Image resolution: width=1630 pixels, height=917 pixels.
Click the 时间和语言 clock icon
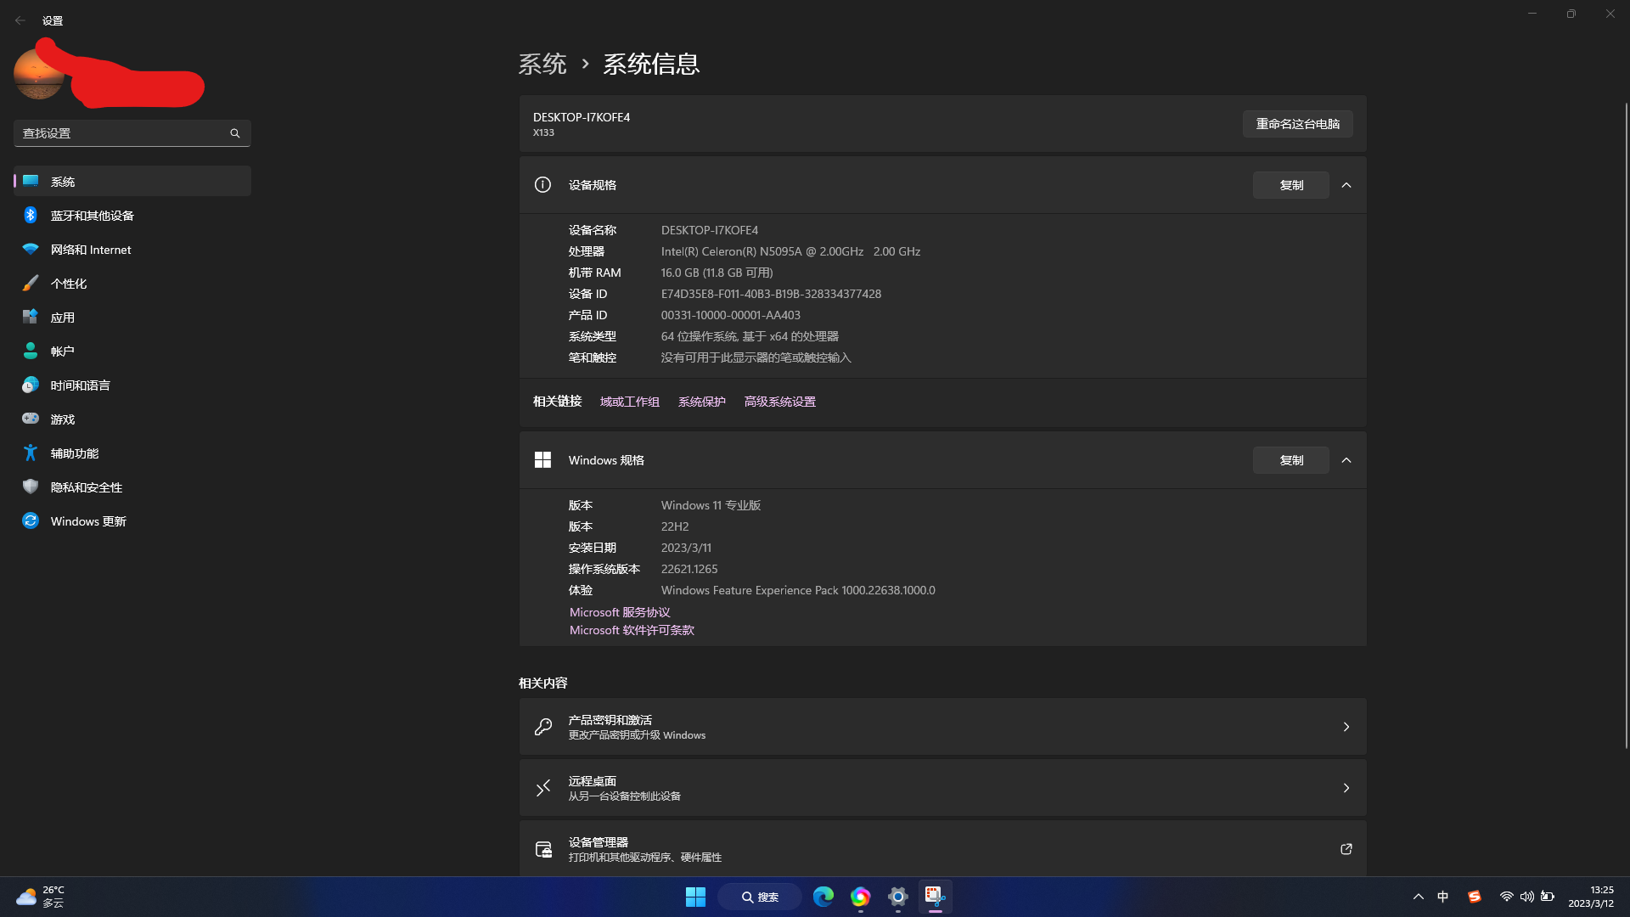click(x=31, y=385)
